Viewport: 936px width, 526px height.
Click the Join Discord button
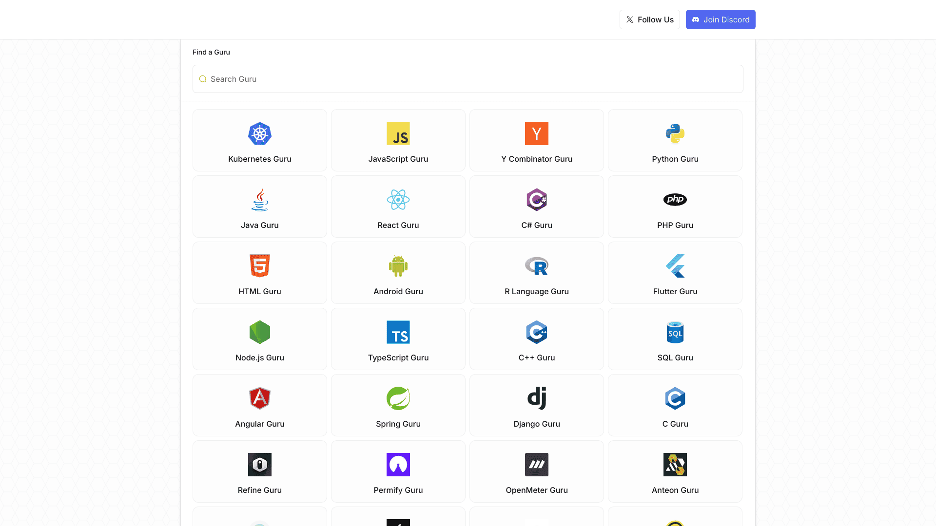(721, 19)
